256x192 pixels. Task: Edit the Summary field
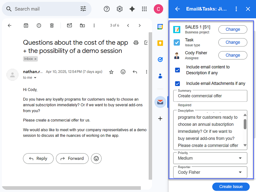pos(210,96)
